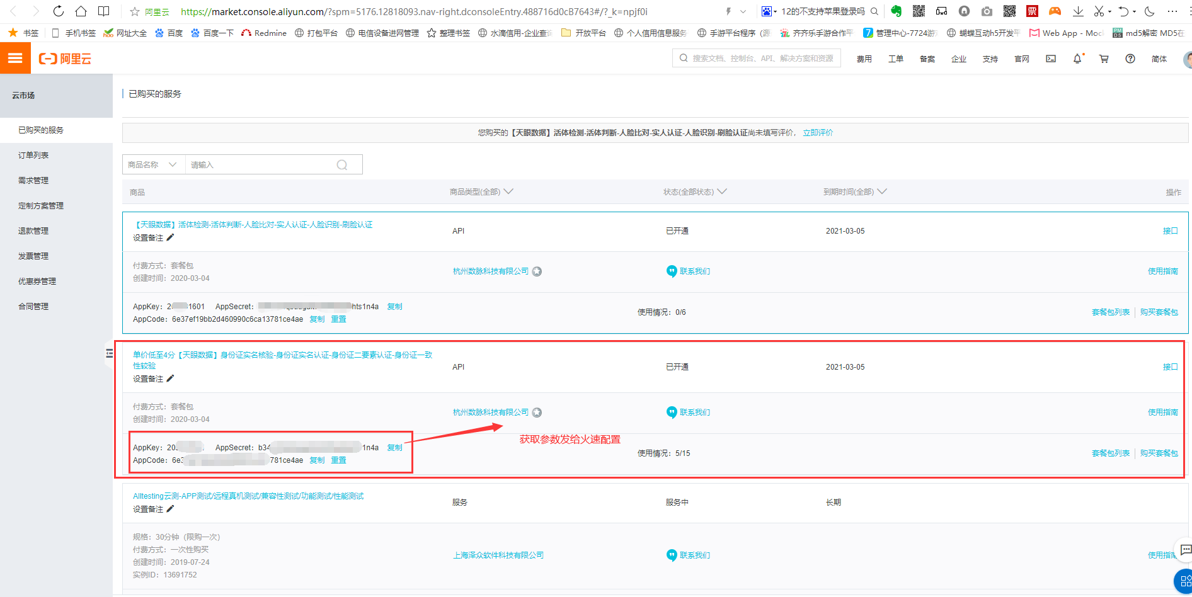Expand the 商品类型(全部) filter

coord(481,192)
